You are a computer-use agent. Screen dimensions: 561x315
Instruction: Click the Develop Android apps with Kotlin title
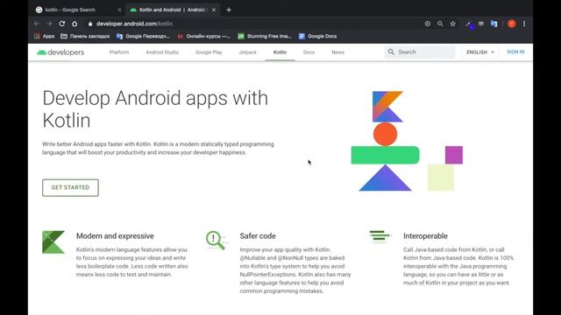[155, 108]
